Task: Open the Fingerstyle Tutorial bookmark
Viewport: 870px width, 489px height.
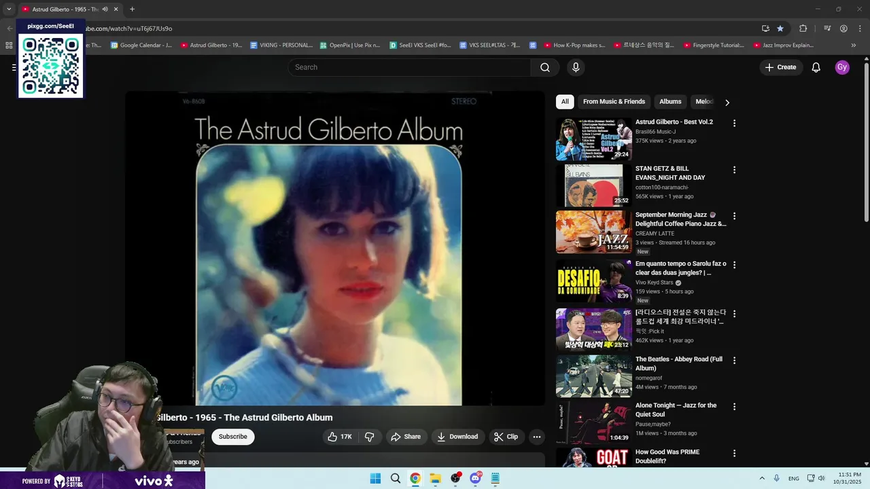Action: tap(714, 46)
